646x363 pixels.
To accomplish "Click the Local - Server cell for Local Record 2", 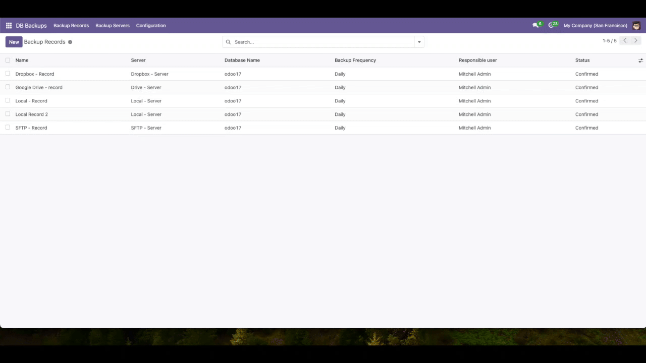I will click(146, 114).
